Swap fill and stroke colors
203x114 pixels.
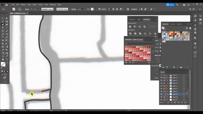click(x=7, y=63)
